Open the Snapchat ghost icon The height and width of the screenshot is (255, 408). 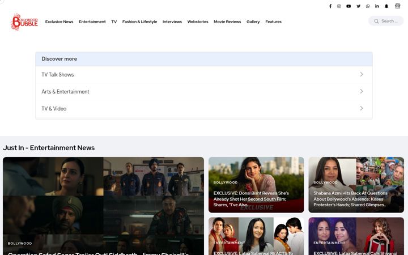click(x=386, y=6)
